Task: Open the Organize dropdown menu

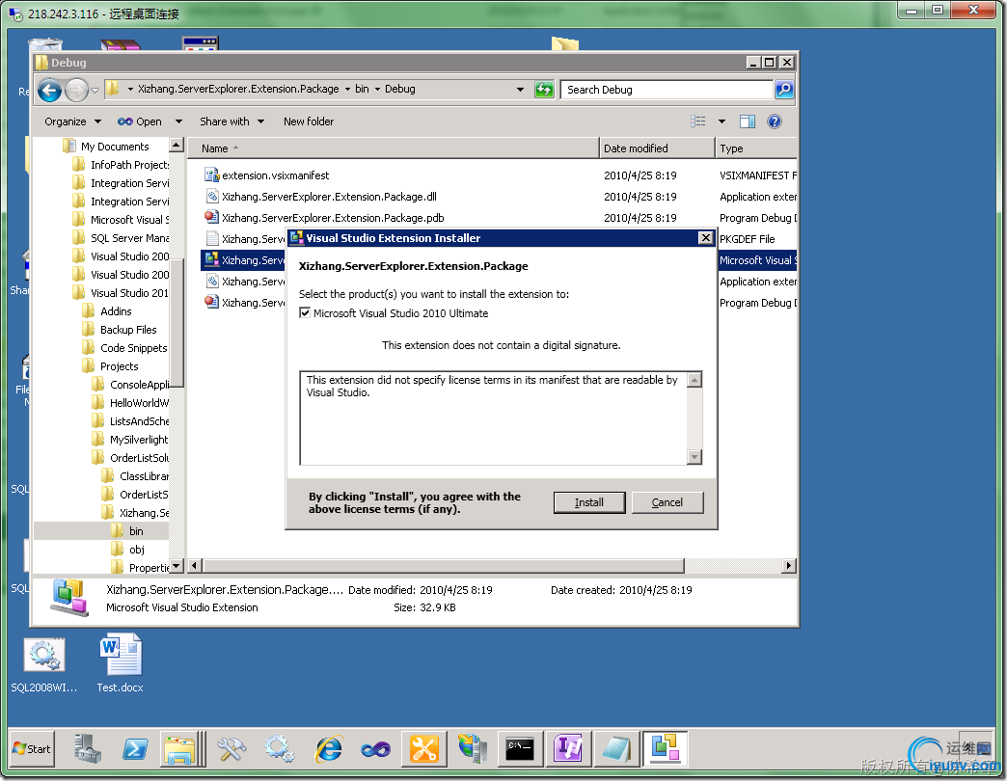Action: tap(72, 121)
